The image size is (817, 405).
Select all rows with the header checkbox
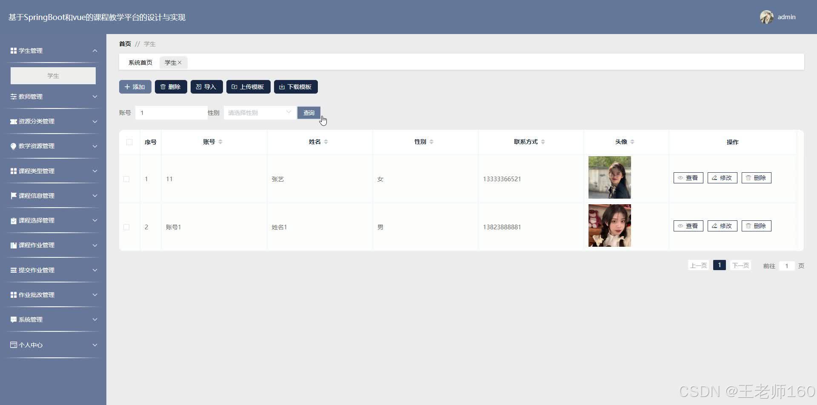129,142
